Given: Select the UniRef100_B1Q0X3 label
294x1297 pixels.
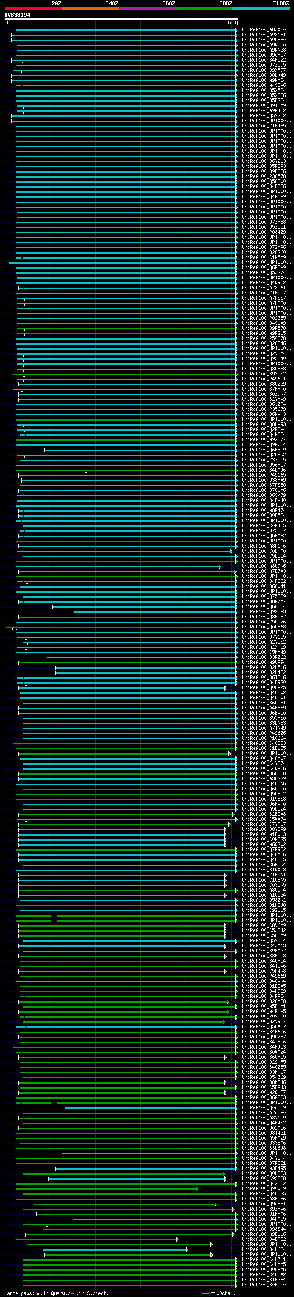Looking at the screenshot, I should coord(264,870).
